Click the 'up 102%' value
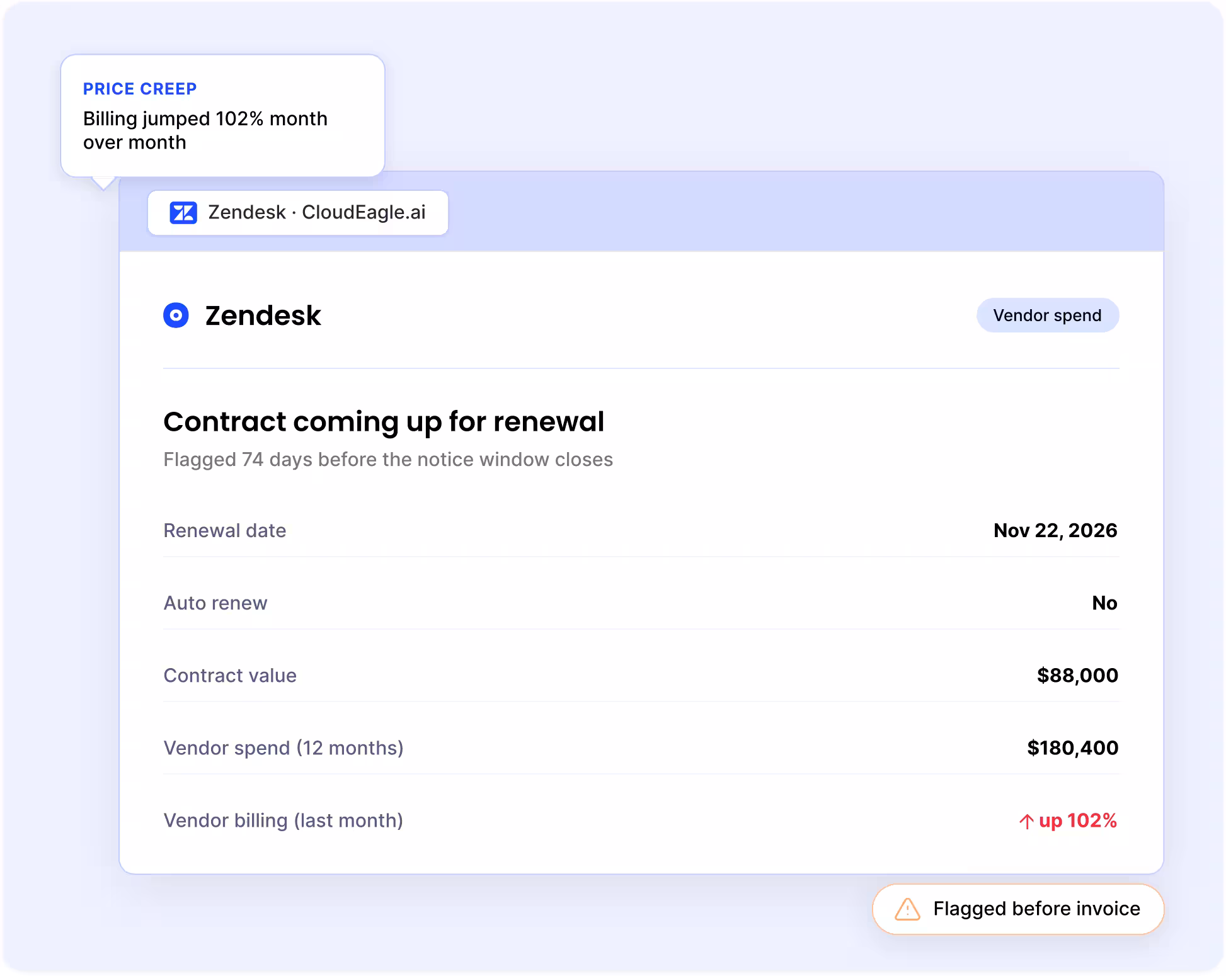Viewport: 1226px width, 976px height. 1078,820
